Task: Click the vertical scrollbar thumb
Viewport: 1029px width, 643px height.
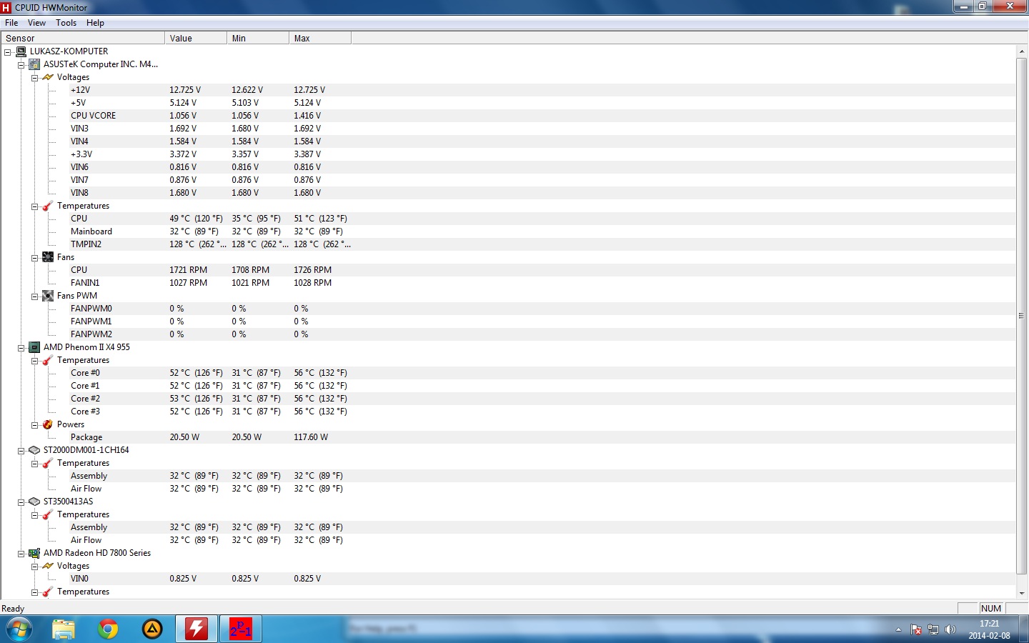Action: [x=1022, y=316]
